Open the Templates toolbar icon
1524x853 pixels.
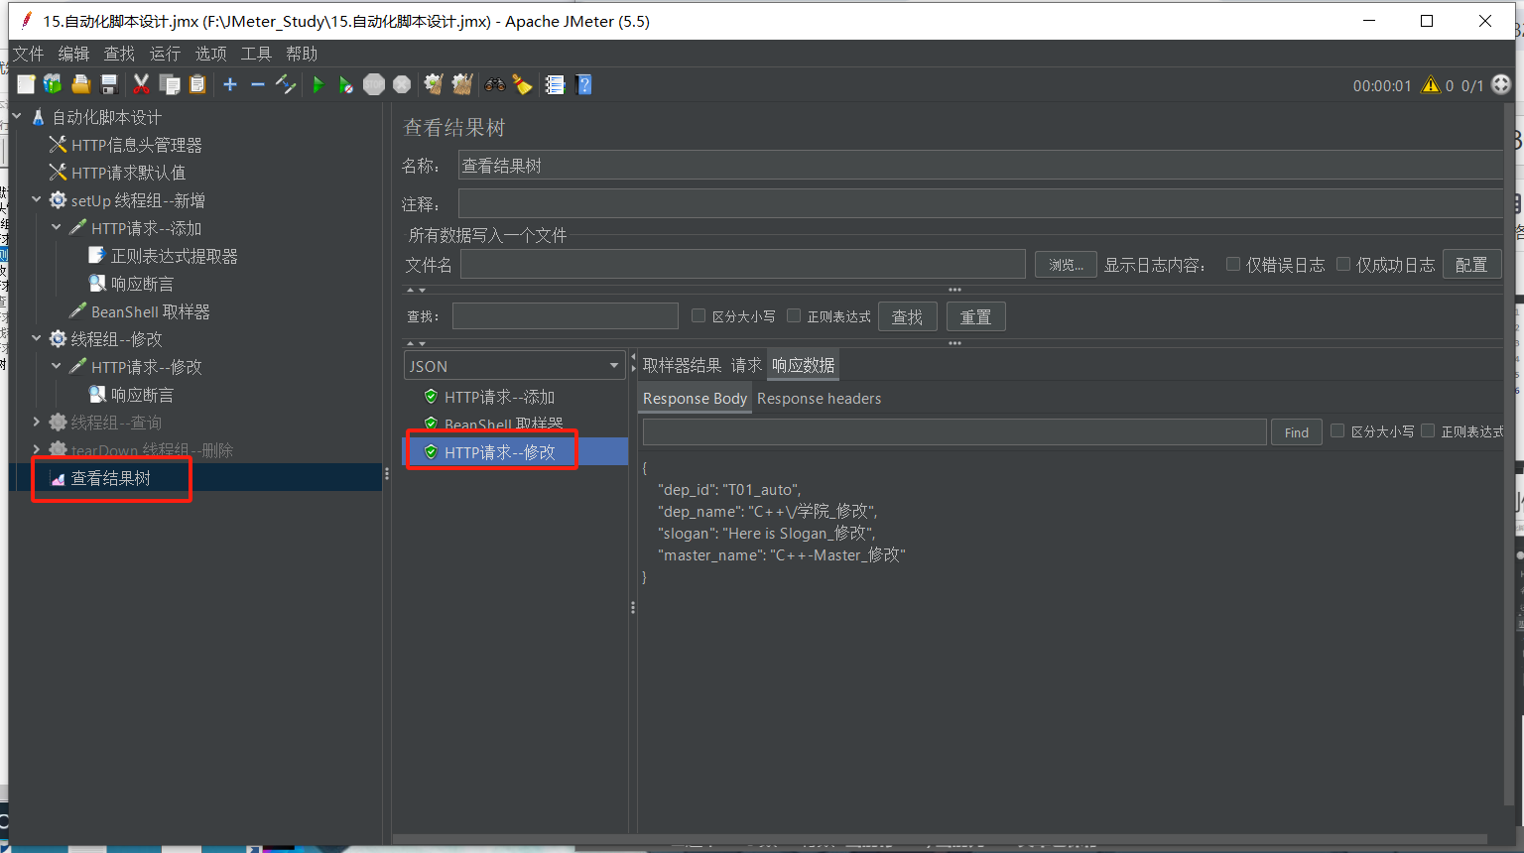click(x=53, y=85)
